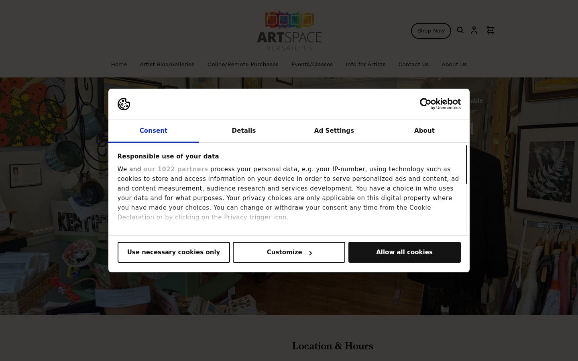
Task: Switch to the Ad Settings tab
Action: click(334, 131)
